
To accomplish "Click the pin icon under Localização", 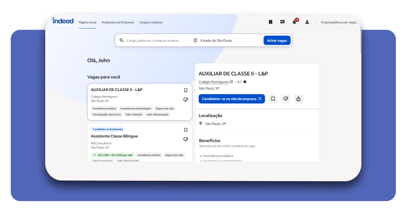I will pyautogui.click(x=201, y=124).
